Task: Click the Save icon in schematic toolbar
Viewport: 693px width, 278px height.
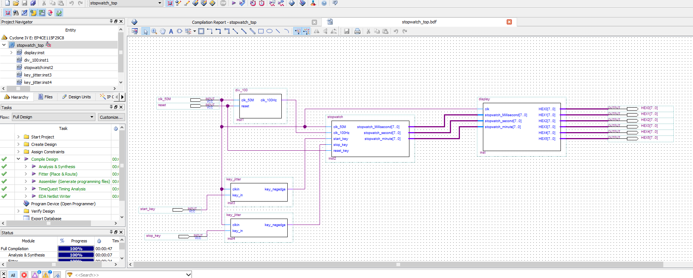Action: tap(347, 31)
